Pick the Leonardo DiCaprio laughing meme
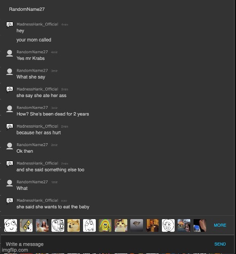The width and height of the screenshot is (236, 254). (152, 225)
